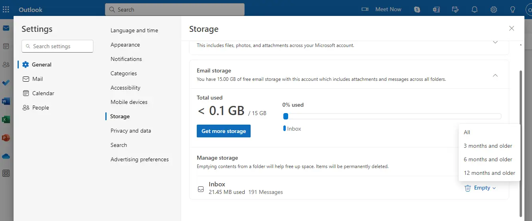The width and height of the screenshot is (532, 221).
Task: Click in the Search settings field
Action: (57, 46)
